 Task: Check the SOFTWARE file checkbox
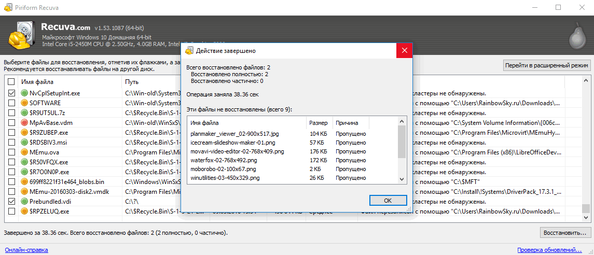(11, 103)
